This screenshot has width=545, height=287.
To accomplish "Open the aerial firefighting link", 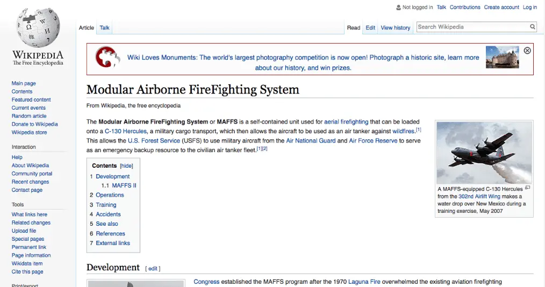I will 346,122.
